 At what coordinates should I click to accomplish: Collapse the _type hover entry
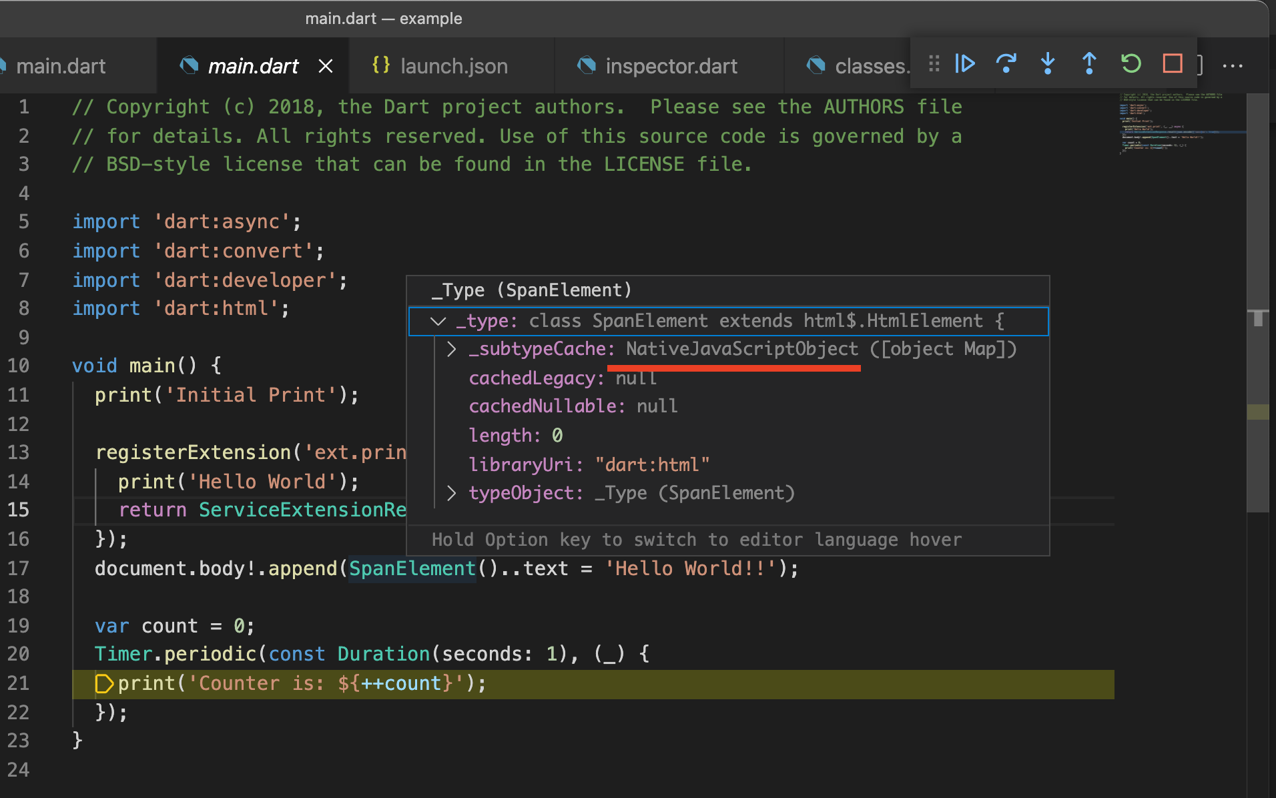438,321
